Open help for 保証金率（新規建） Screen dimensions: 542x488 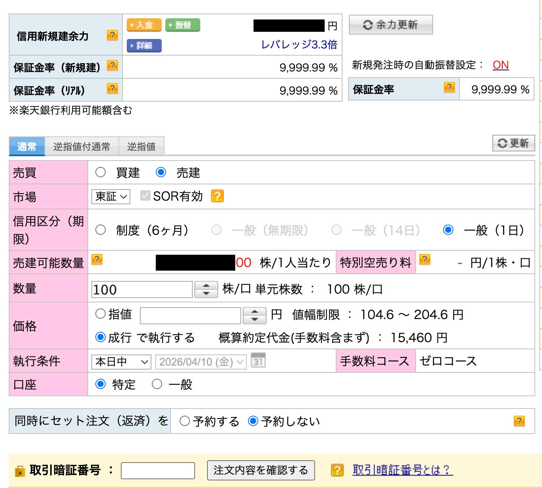[112, 66]
